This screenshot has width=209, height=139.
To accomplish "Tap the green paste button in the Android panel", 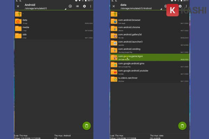I will 87,126.
